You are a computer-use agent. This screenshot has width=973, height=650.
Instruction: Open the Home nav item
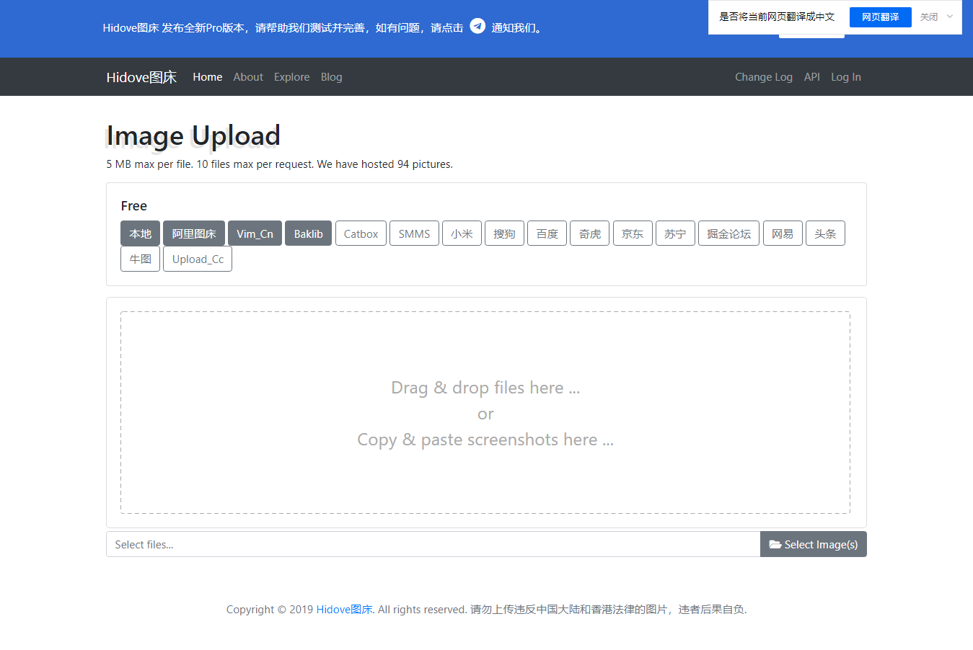pos(208,77)
